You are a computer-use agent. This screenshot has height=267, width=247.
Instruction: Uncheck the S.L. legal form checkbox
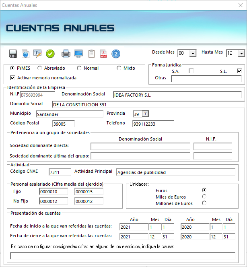[239, 71]
